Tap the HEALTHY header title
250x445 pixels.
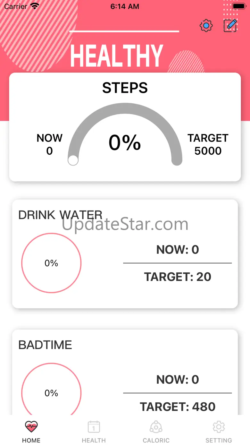pyautogui.click(x=117, y=56)
